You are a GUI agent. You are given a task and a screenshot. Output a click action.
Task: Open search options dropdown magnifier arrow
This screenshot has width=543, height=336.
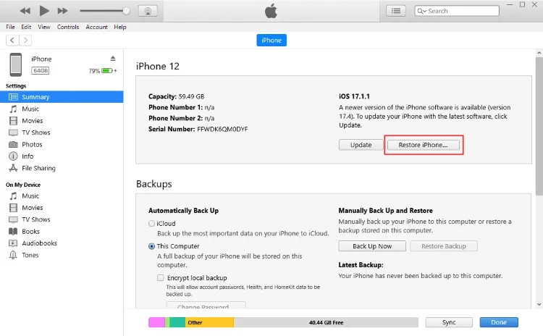422,11
